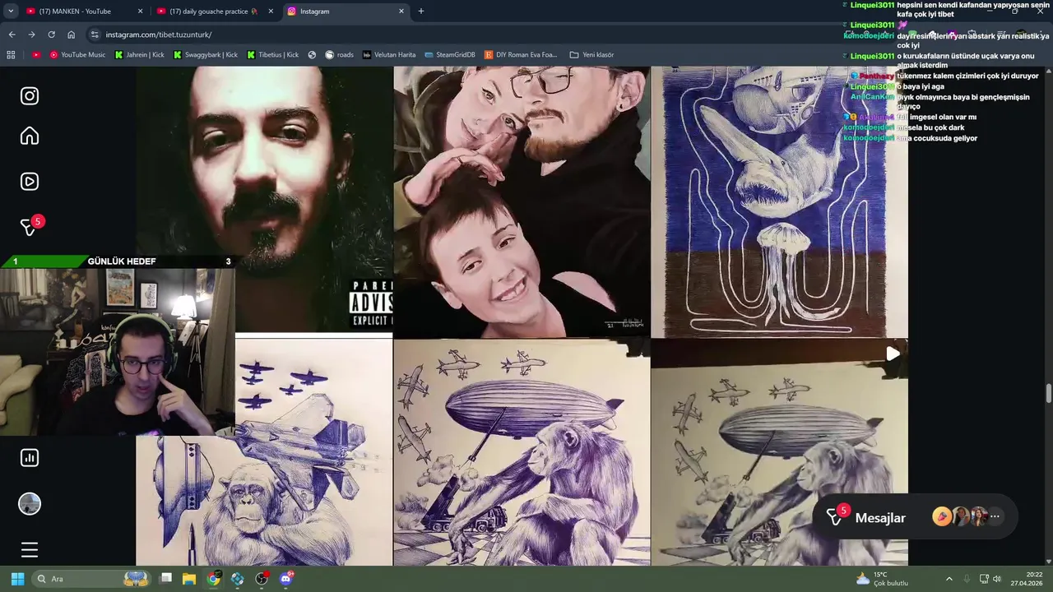1053x592 pixels.
Task: Click the Chrome forward arrow
Action: click(x=31, y=35)
